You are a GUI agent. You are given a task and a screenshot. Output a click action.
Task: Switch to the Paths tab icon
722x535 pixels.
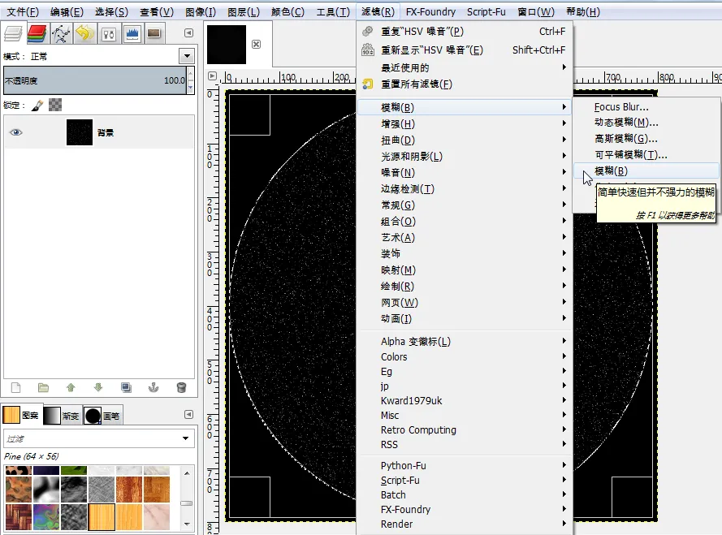pyautogui.click(x=61, y=33)
